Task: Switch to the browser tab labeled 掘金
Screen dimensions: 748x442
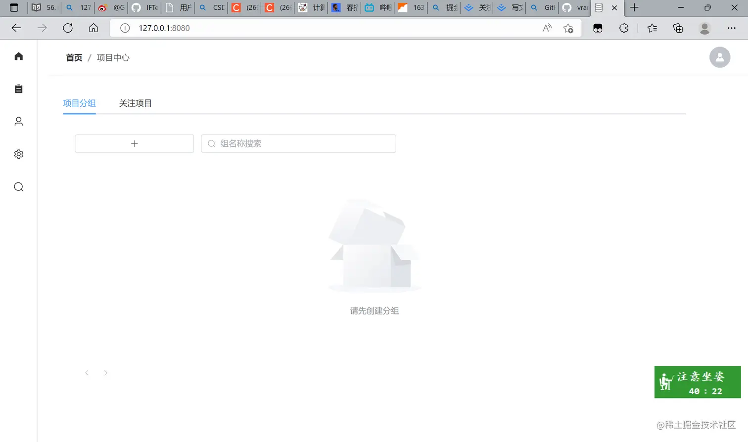Action: (x=445, y=7)
